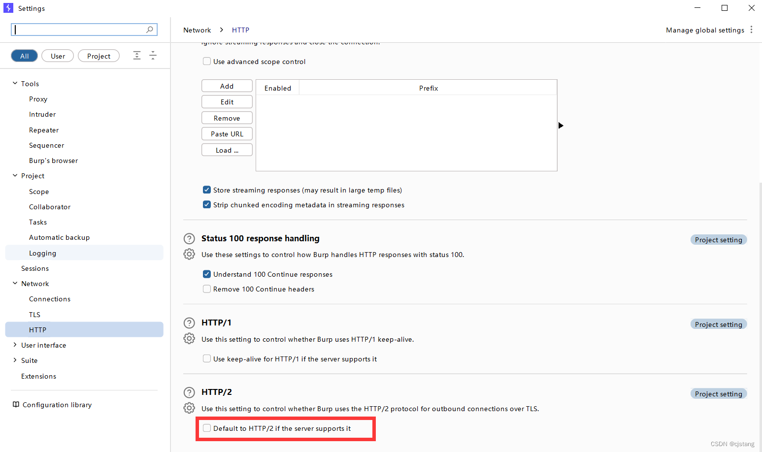Open the three-dot menu beside Manage global settings
762x452 pixels.
point(752,30)
